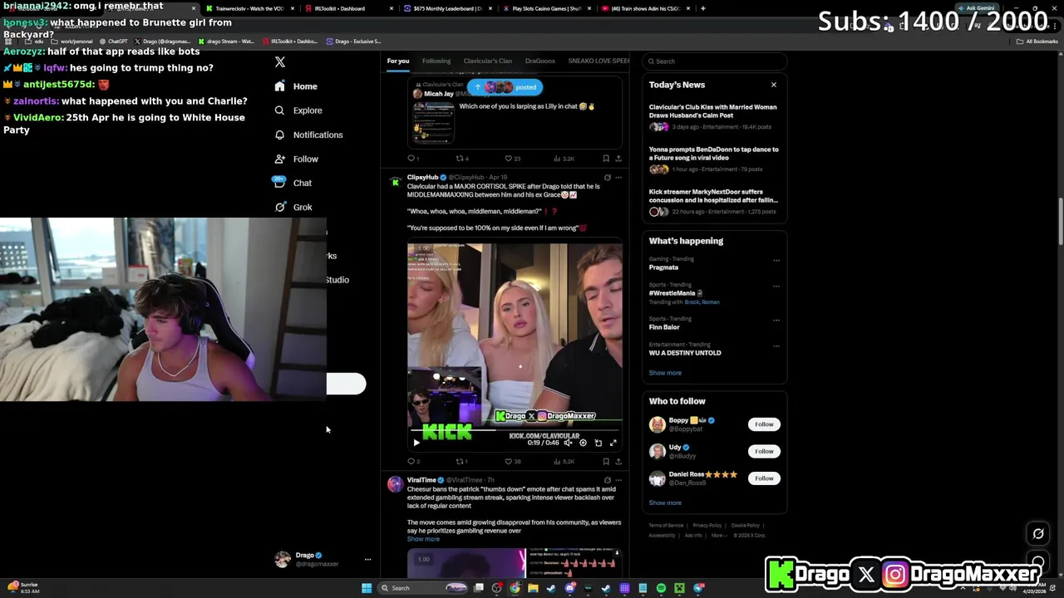Viewport: 1064px width, 598px height.
Task: Open the Spotify taskbar icon
Action: tap(661, 588)
